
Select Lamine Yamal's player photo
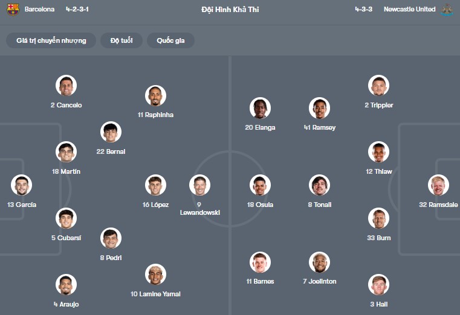[x=155, y=275]
